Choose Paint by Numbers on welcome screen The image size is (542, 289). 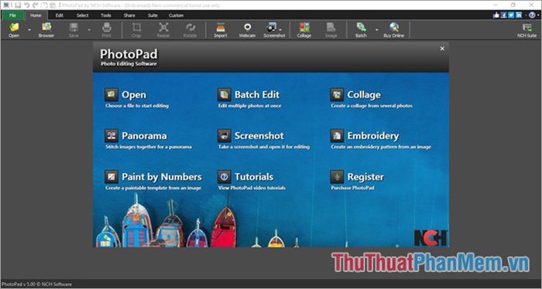click(x=153, y=180)
